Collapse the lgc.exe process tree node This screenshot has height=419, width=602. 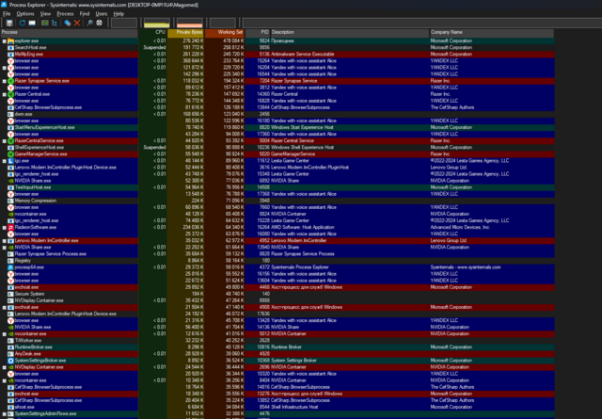(4, 161)
